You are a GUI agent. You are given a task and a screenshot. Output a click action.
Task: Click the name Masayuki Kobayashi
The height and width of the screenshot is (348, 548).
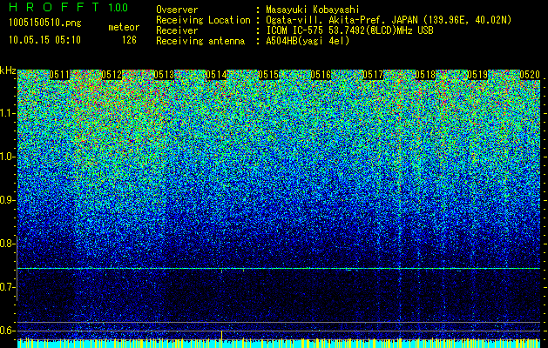pyautogui.click(x=313, y=10)
